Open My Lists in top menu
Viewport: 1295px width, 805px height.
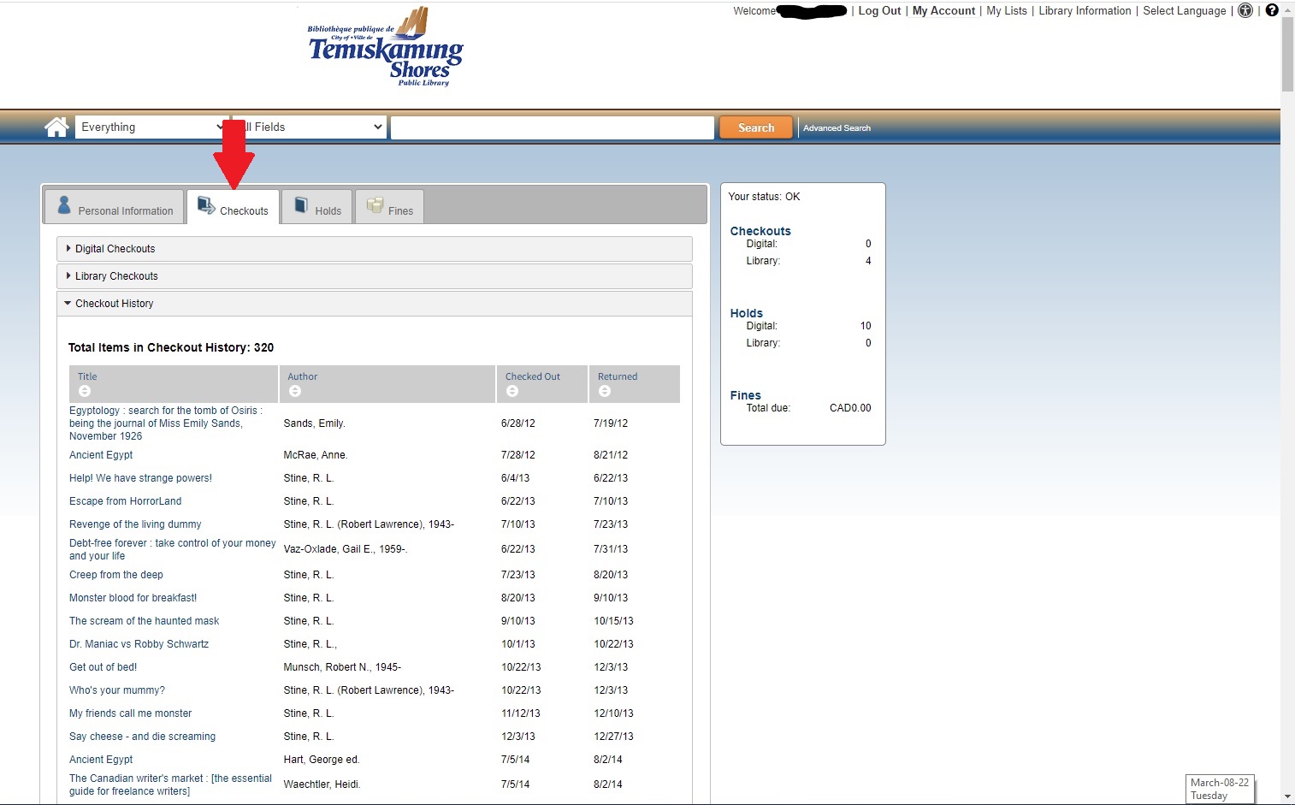[1007, 11]
